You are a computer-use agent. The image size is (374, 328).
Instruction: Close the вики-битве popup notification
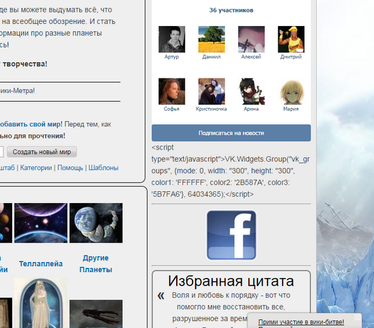358,317
